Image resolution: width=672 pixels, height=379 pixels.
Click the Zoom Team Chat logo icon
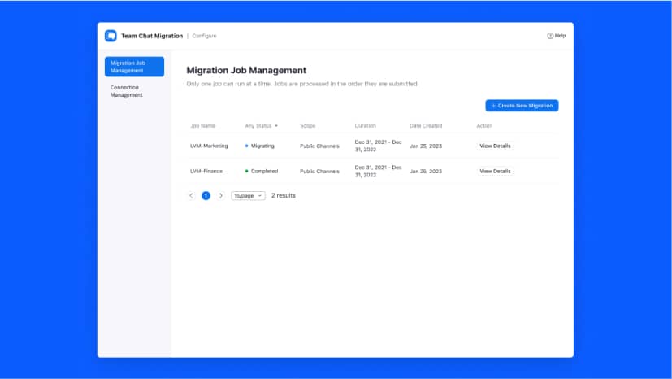(x=111, y=36)
